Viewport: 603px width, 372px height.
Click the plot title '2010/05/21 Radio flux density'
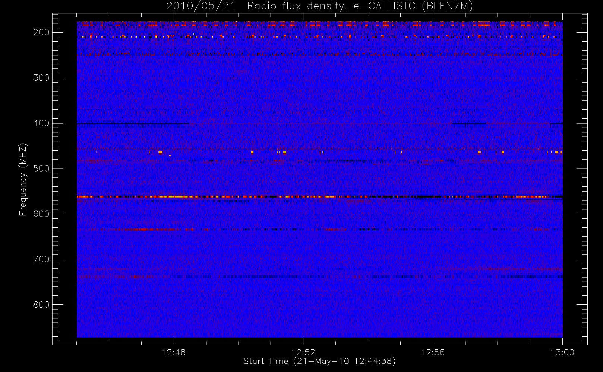coord(319,6)
